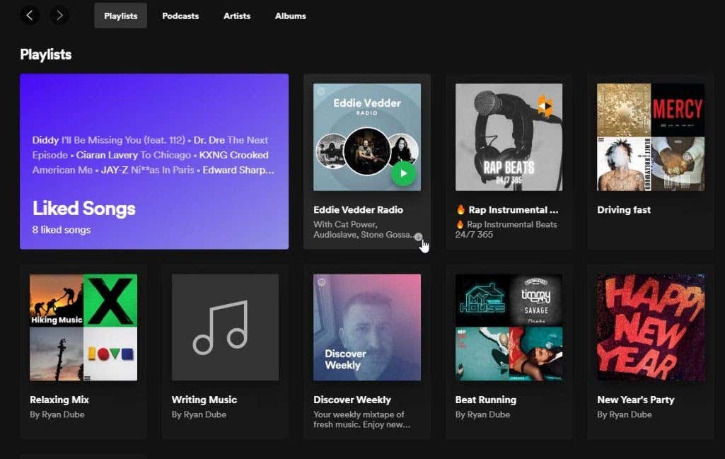Click the Eddie Vedder Radio title

pyautogui.click(x=358, y=210)
